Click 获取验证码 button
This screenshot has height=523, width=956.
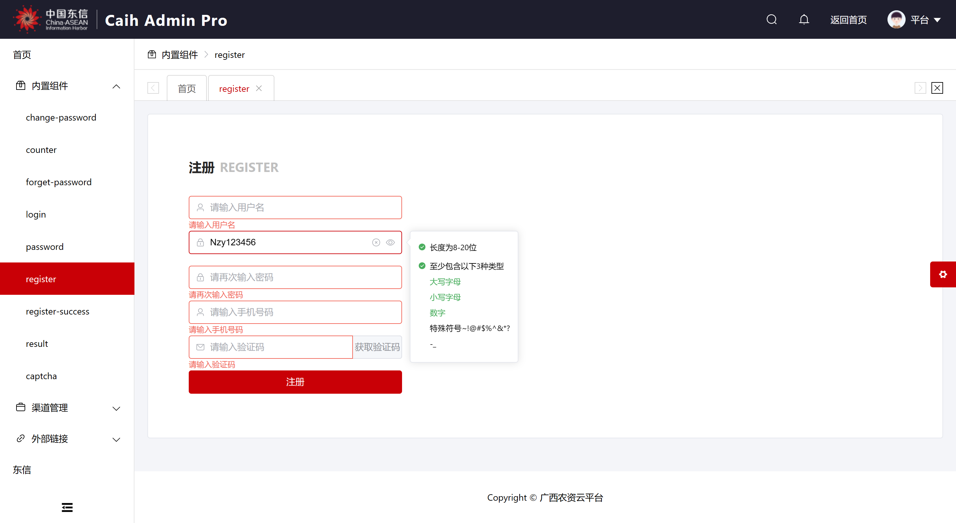coord(377,347)
